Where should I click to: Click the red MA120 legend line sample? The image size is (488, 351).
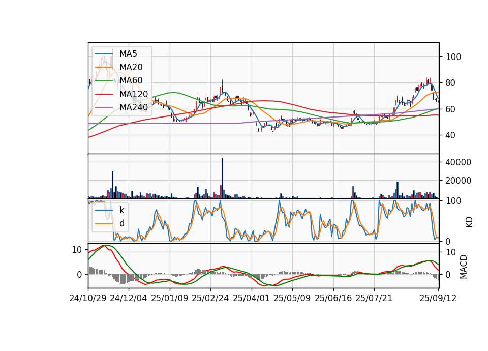(104, 94)
